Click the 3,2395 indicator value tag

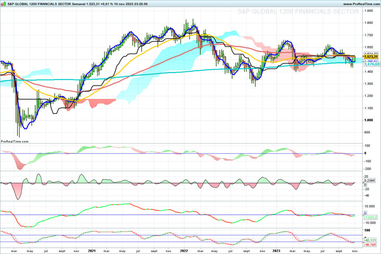[x=369, y=180]
